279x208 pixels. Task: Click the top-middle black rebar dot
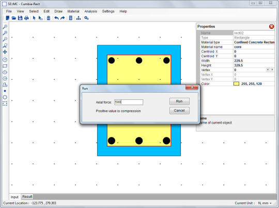[x=139, y=60]
